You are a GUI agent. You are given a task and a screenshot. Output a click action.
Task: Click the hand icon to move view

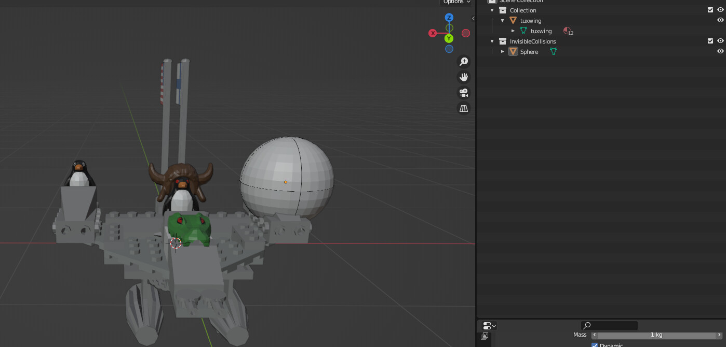463,77
